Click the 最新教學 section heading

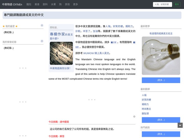(x=145, y=26)
